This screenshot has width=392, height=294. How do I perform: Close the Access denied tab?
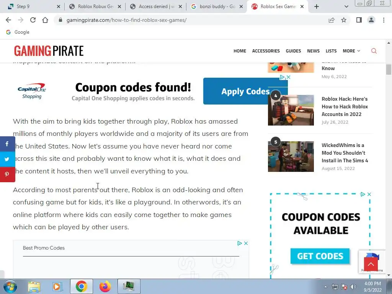click(x=180, y=7)
